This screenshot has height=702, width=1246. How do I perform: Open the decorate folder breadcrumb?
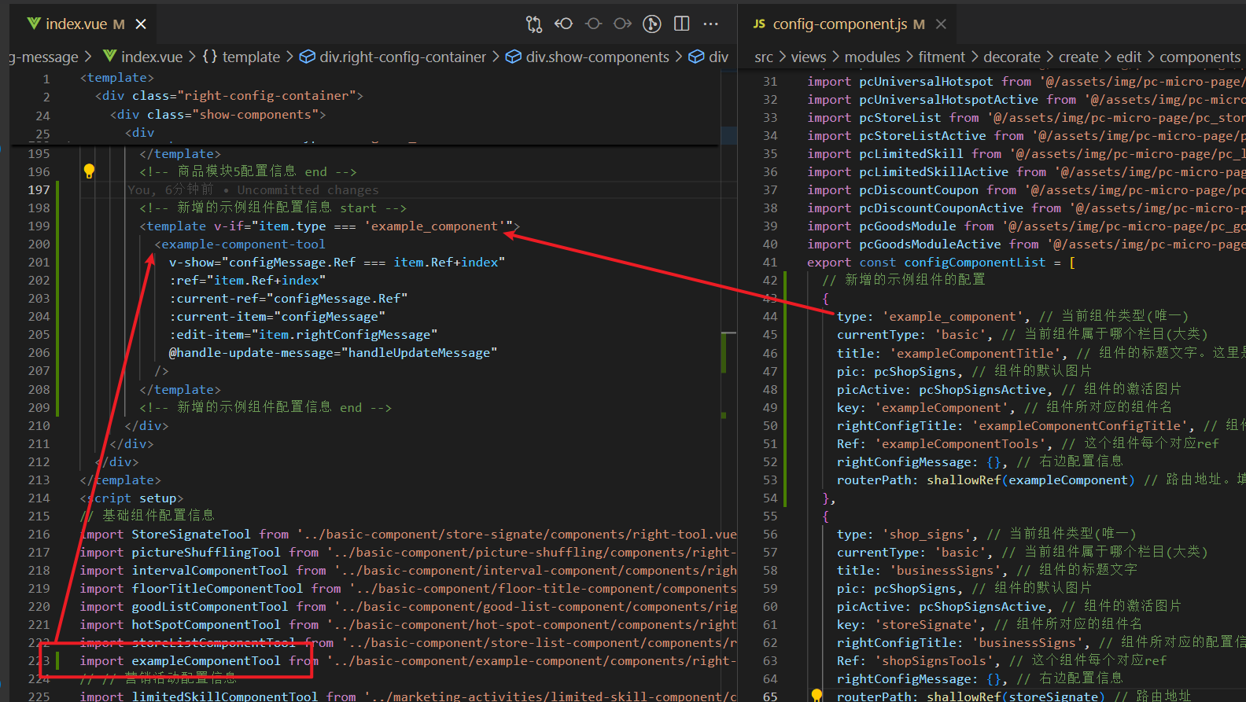click(1012, 57)
